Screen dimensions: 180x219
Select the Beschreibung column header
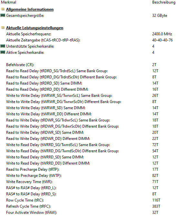click(x=164, y=2)
